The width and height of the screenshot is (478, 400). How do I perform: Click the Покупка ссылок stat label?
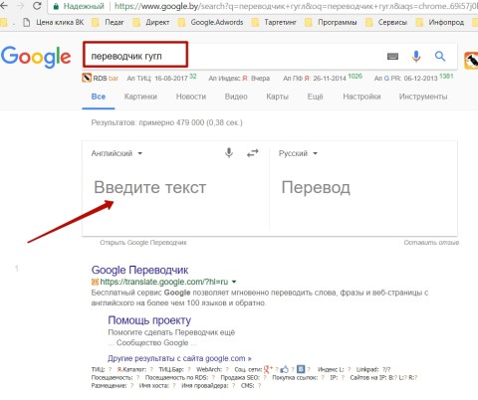295,377
